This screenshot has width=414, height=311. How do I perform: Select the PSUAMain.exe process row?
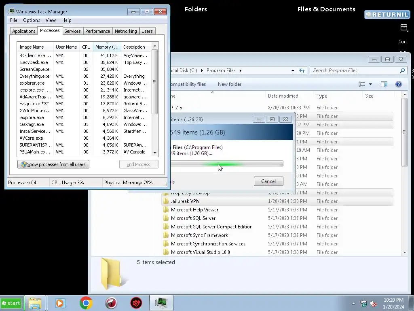(x=84, y=152)
